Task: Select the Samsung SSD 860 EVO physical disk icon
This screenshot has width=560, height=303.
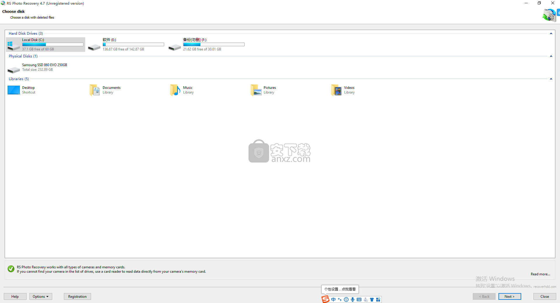Action: coord(14,70)
